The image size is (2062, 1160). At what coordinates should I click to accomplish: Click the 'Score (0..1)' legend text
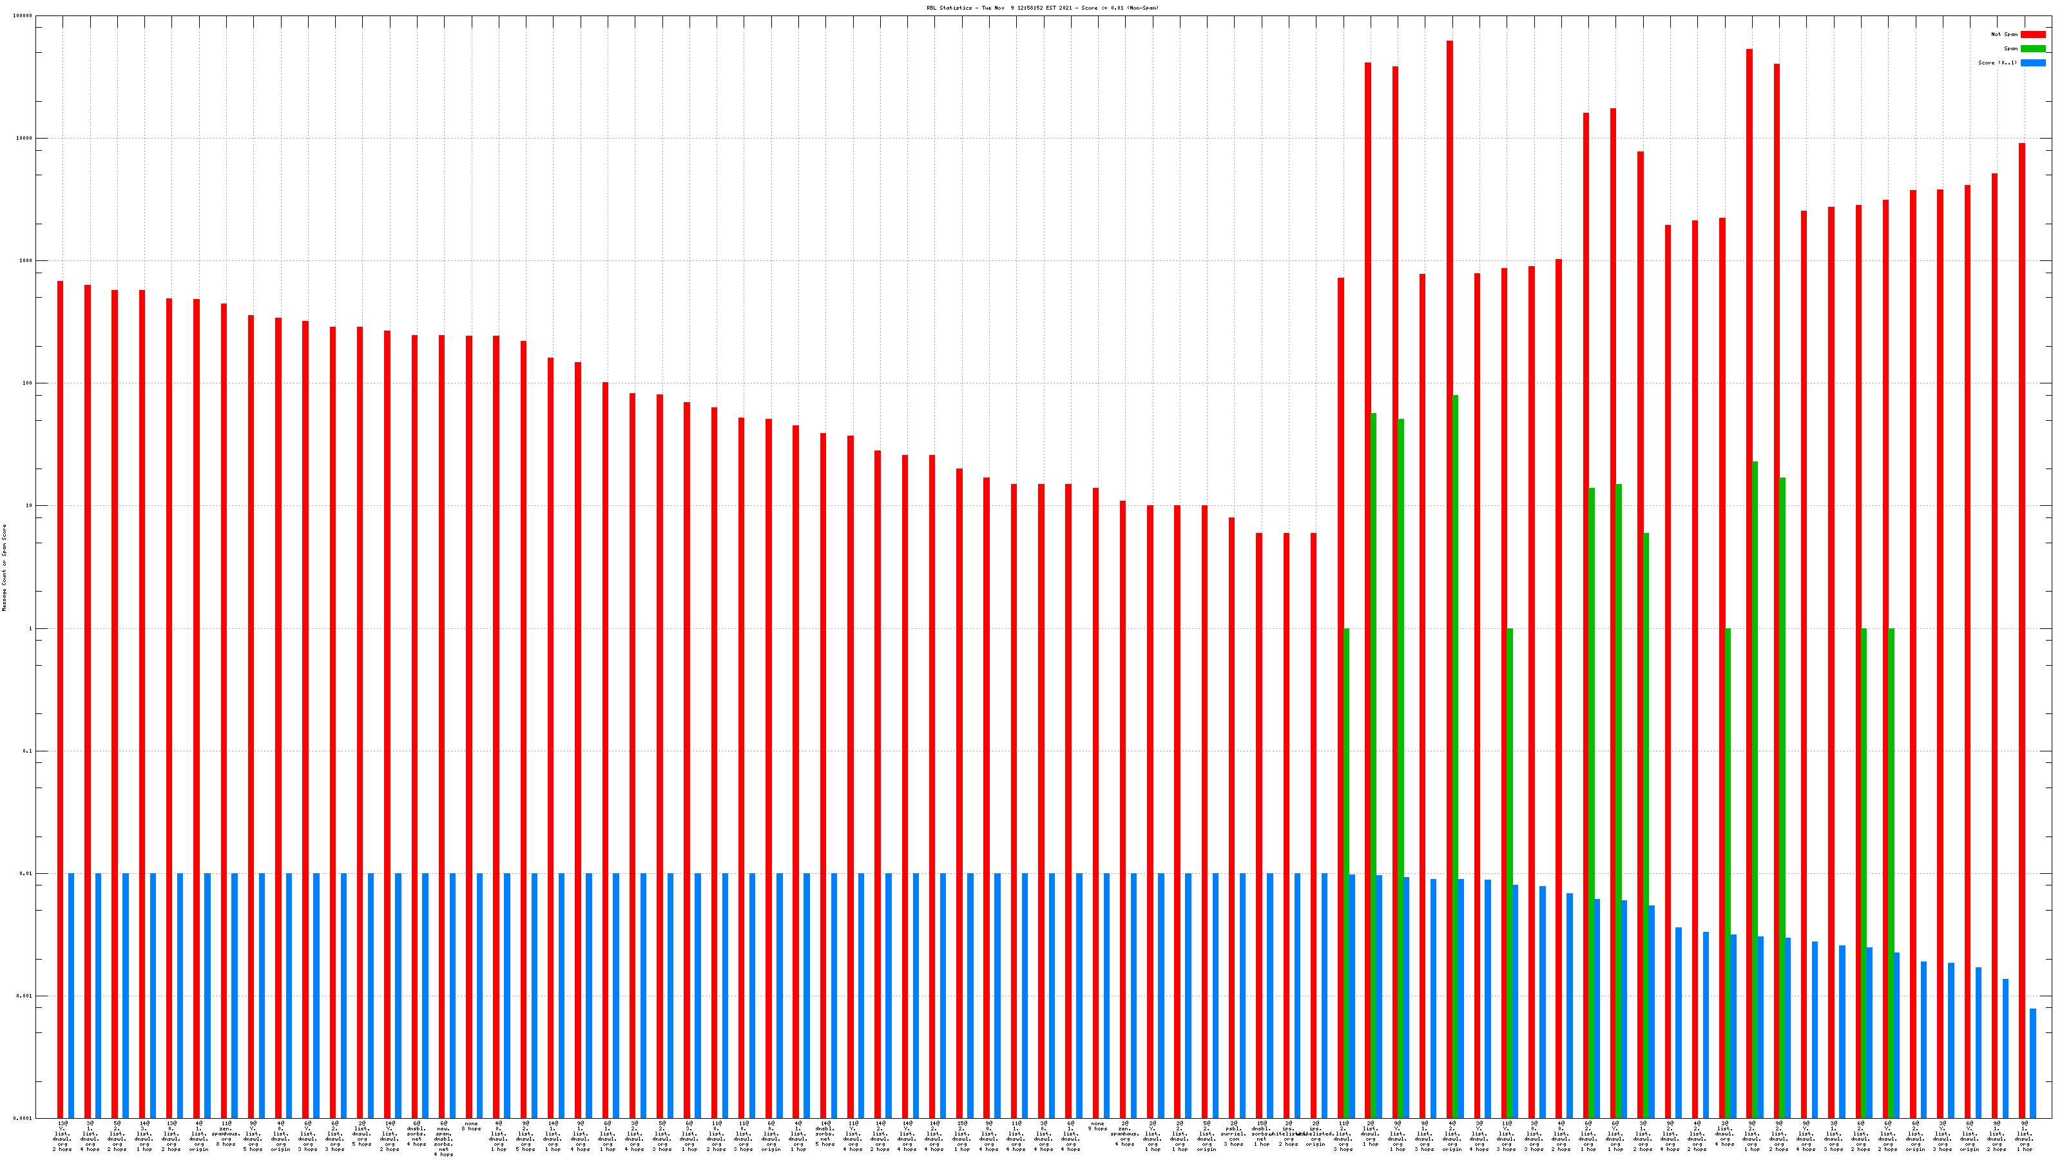tap(1997, 63)
